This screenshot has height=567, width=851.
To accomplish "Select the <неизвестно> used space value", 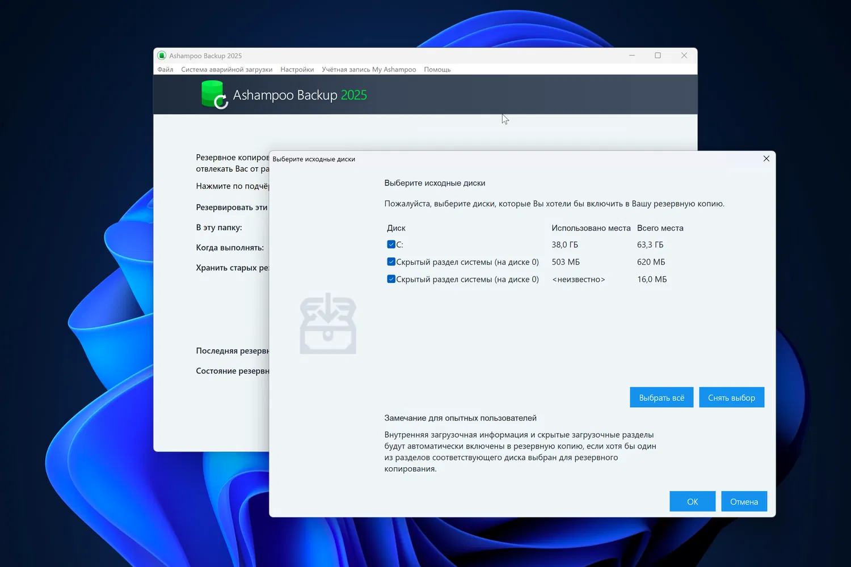I will click(579, 280).
